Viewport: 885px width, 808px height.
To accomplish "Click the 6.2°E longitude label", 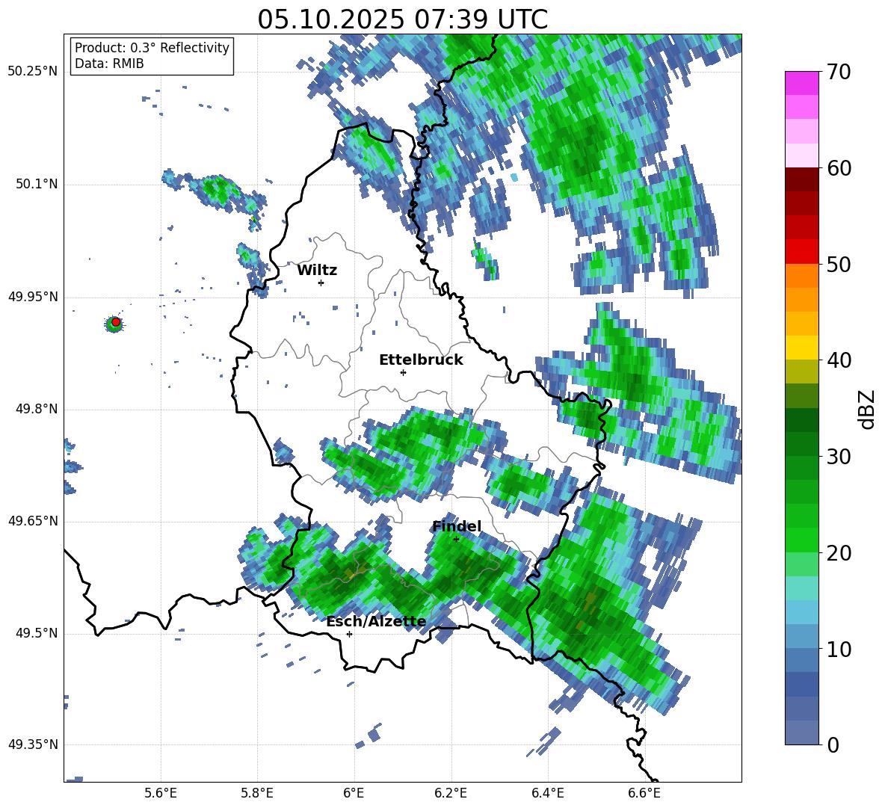I will pos(451,793).
